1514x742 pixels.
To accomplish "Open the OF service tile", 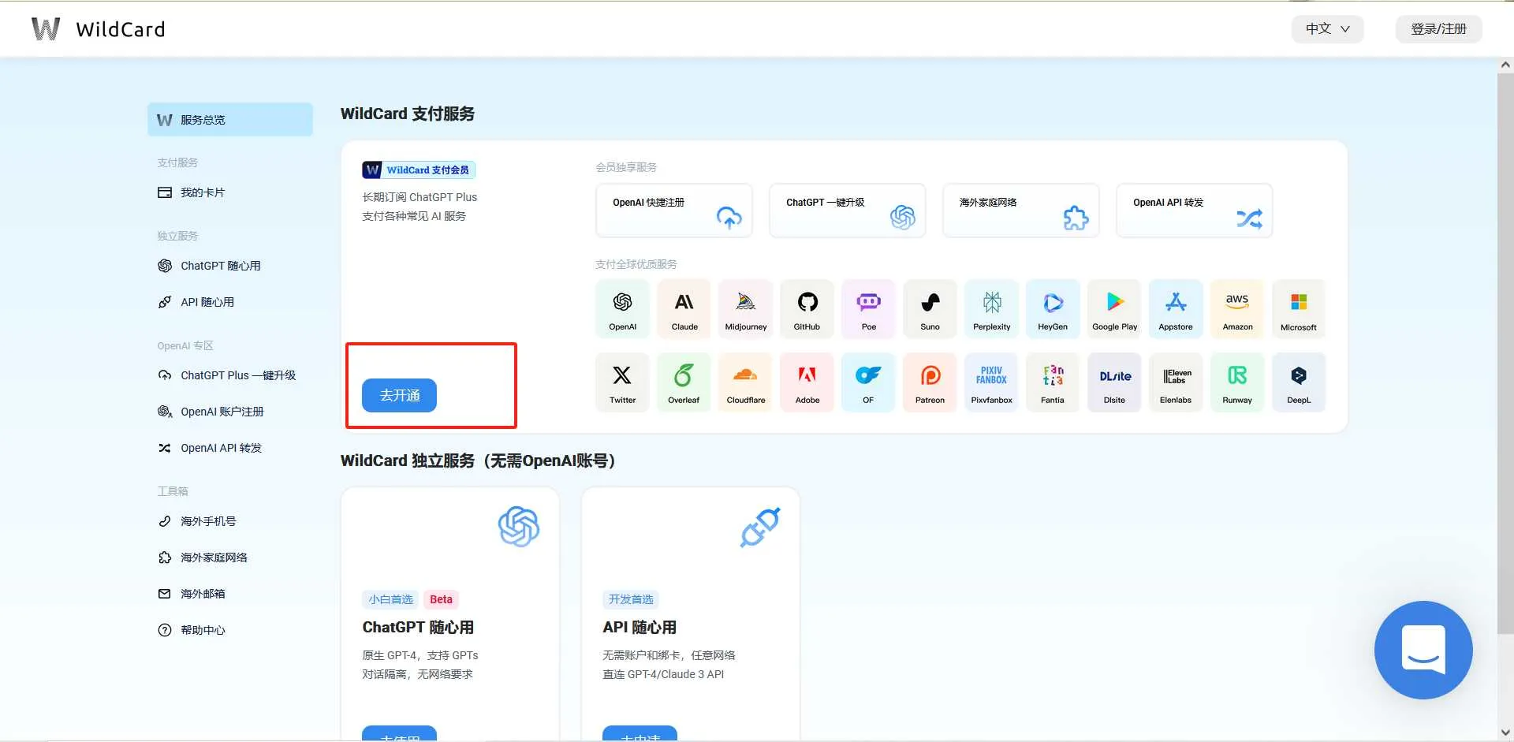I will 868,382.
